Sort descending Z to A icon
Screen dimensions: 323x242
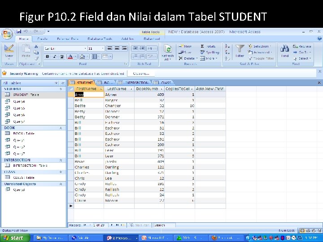click(227, 52)
